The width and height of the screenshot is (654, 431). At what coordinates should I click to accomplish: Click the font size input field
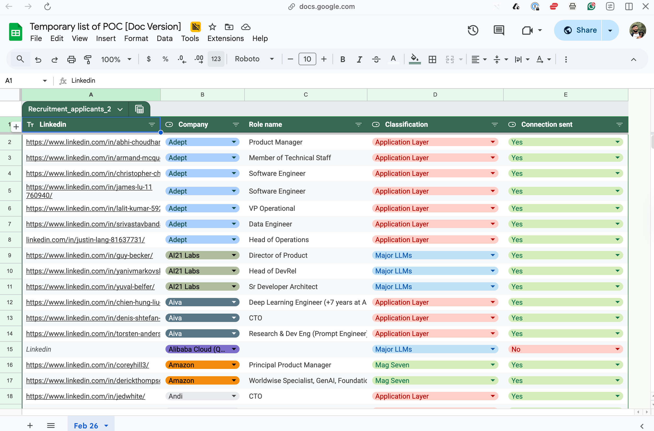click(x=307, y=59)
